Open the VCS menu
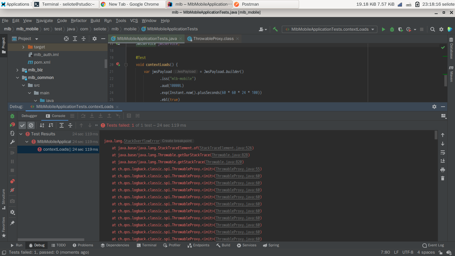 click(134, 21)
